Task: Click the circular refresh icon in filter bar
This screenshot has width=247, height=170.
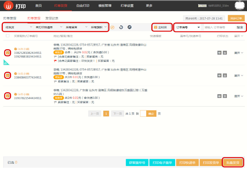Action: (x=121, y=27)
